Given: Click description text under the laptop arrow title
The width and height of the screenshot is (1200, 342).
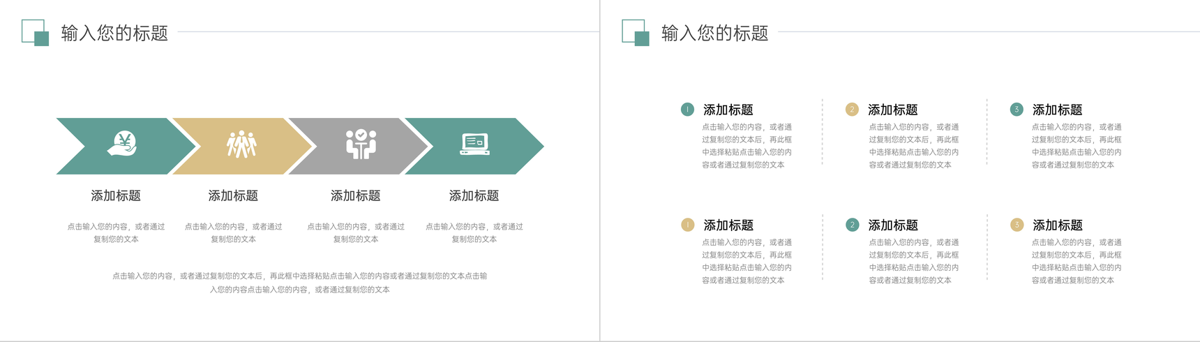Looking at the screenshot, I should click(x=474, y=232).
